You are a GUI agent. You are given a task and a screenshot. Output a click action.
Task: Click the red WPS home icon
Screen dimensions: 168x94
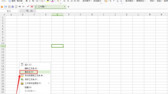[32, 7]
